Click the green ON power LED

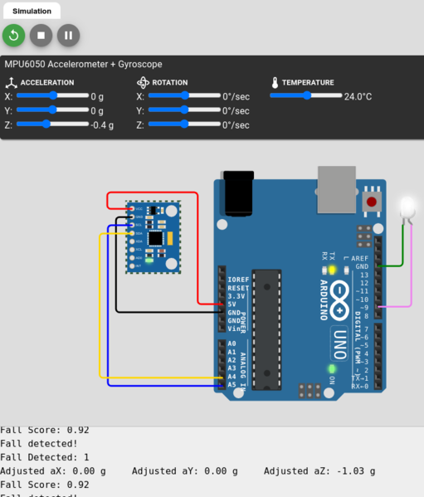[332, 369]
